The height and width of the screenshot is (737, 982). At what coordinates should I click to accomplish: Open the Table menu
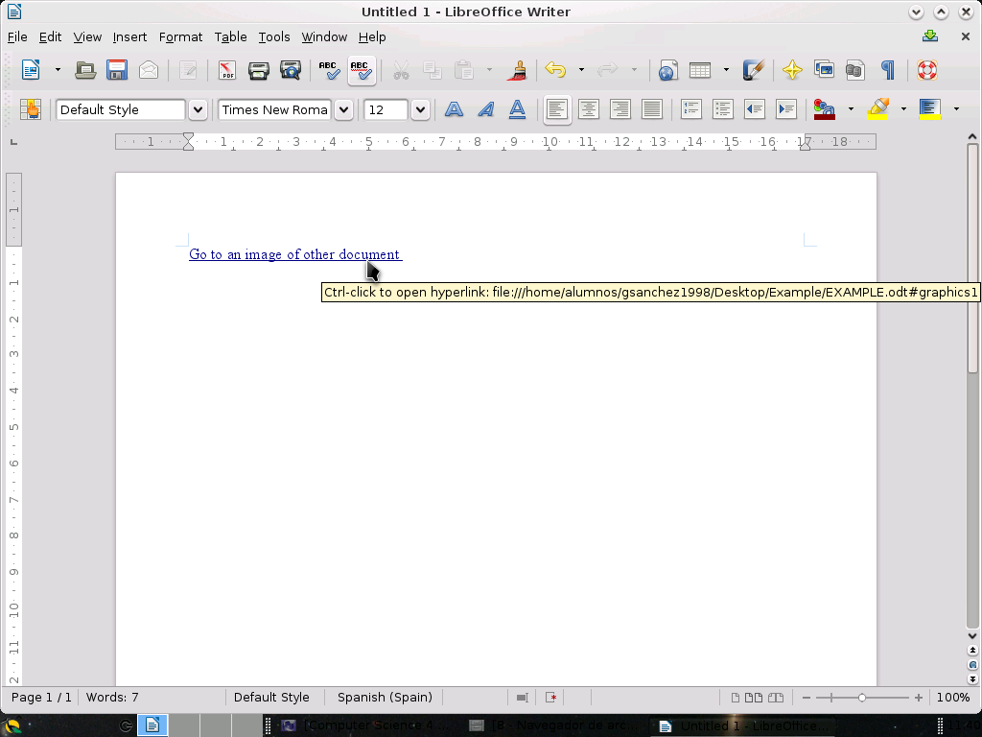tap(230, 36)
